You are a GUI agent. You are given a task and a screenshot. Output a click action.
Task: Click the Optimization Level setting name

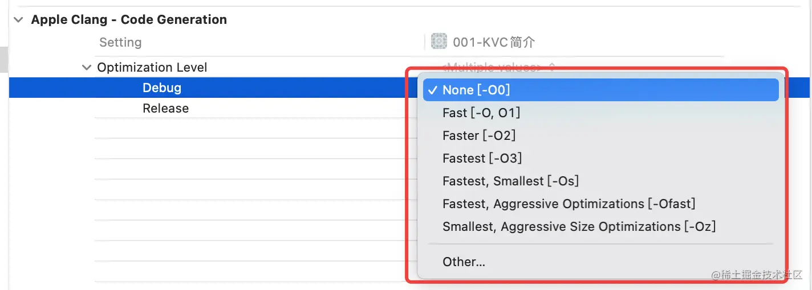(x=152, y=68)
